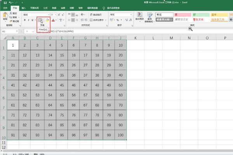The width and height of the screenshot is (233, 155).
Task: Open the font name combo box
Action: click(x=36, y=15)
